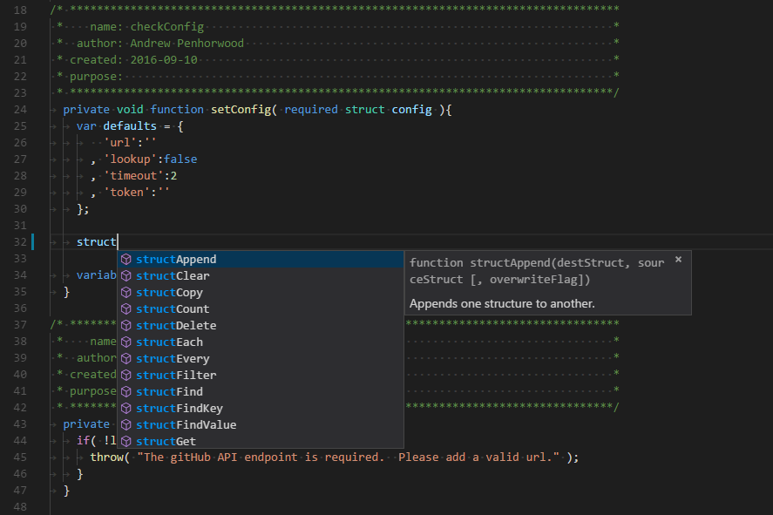This screenshot has height=515, width=773.
Task: Click line number 32 in gutter
Action: pyautogui.click(x=20, y=242)
